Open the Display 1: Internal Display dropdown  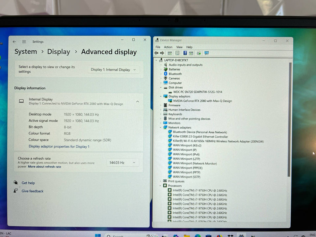point(113,70)
